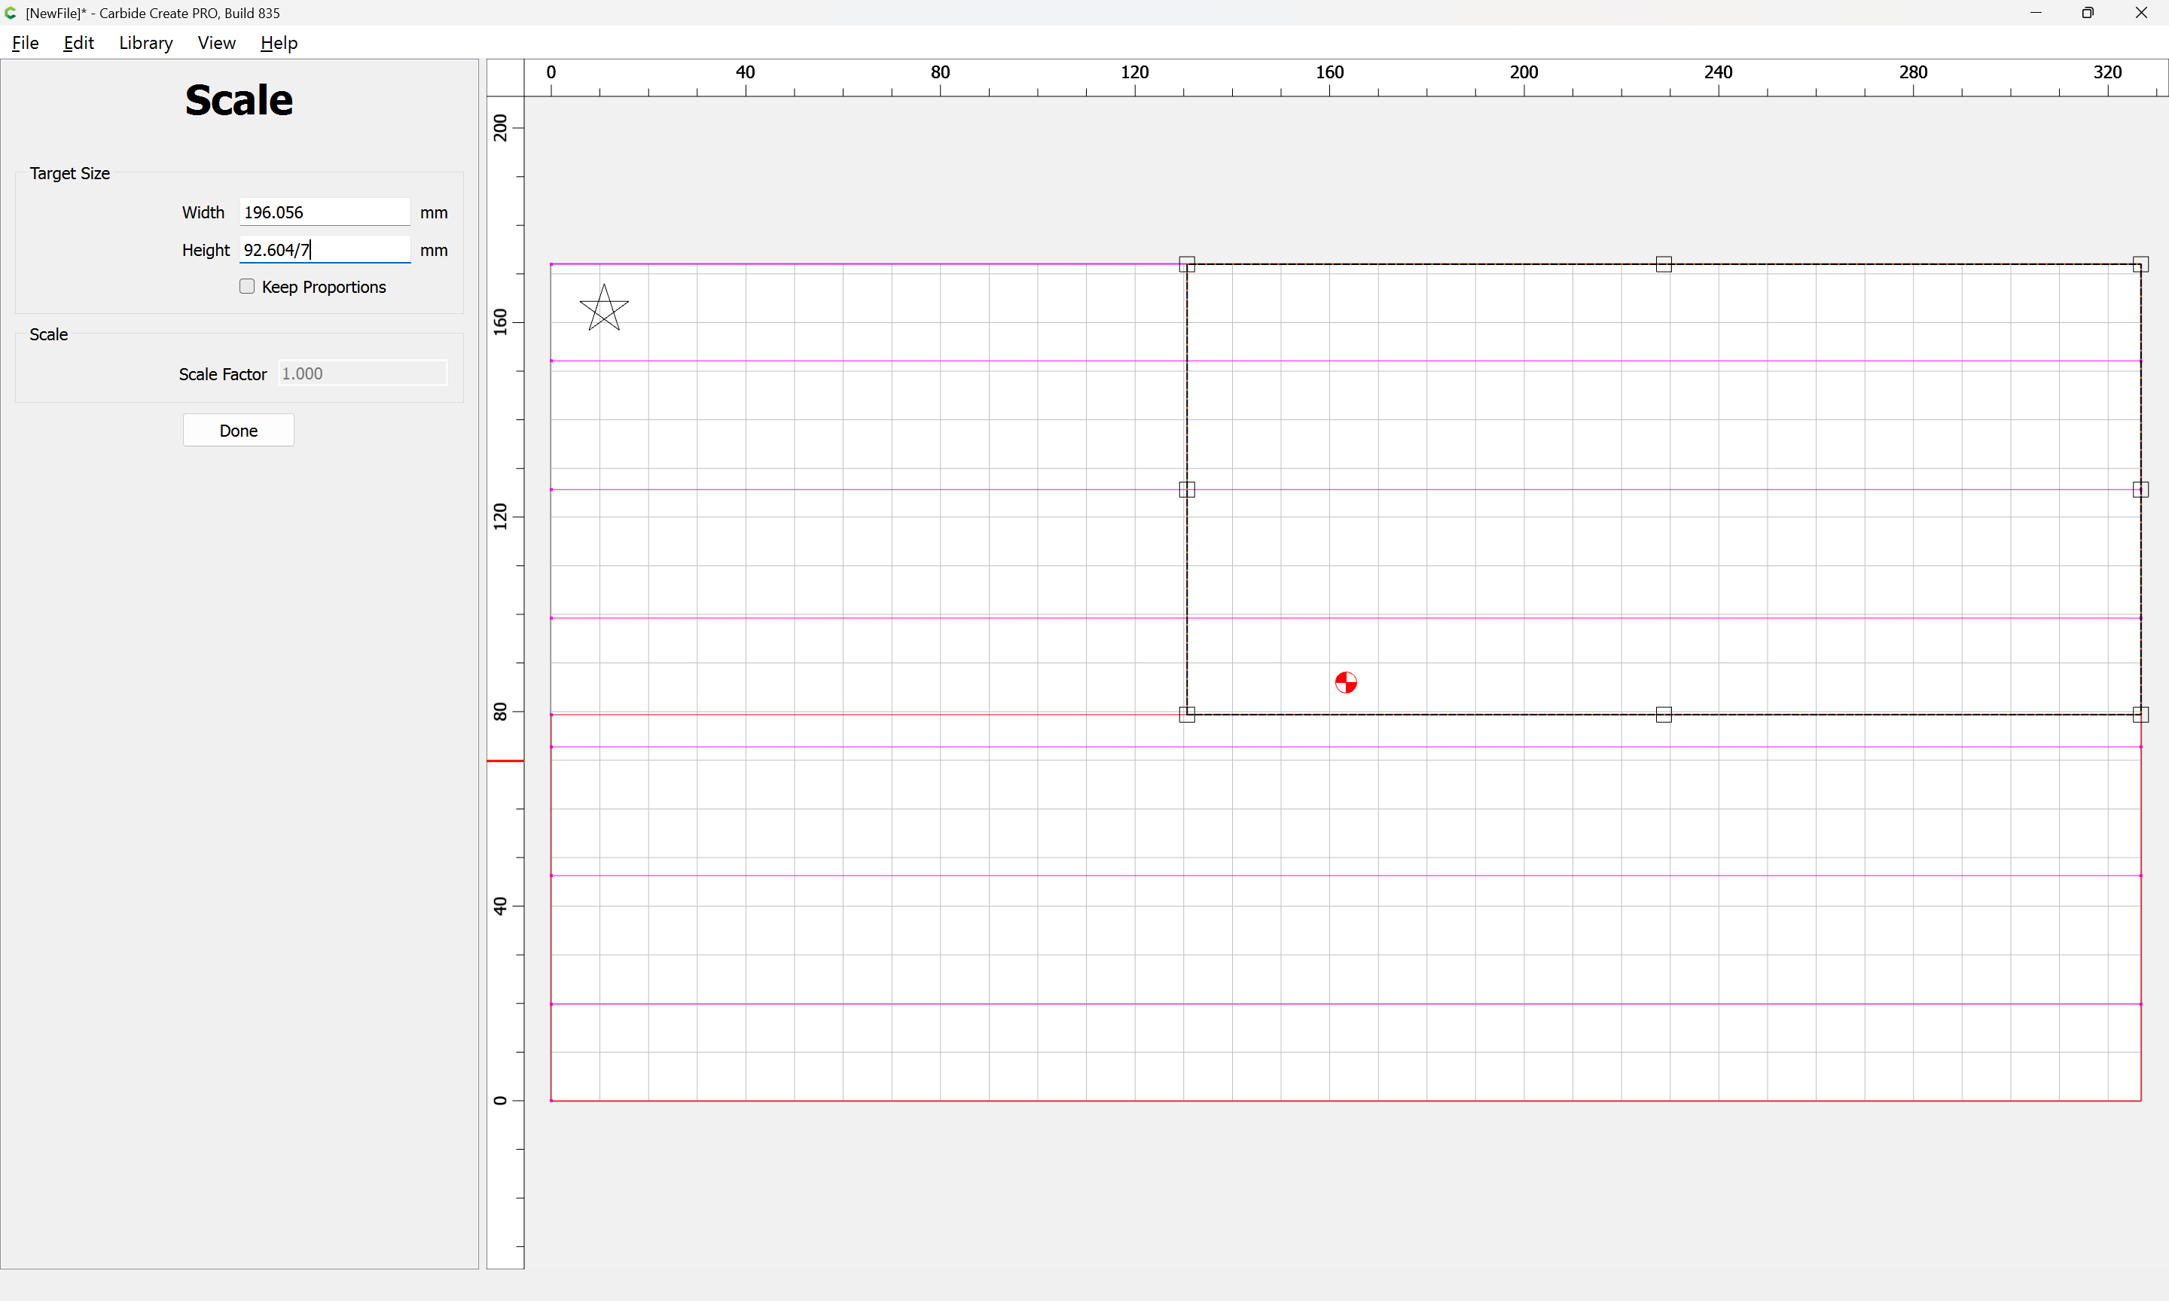Restore down the application window
This screenshot has width=2169, height=1301.
(2087, 13)
